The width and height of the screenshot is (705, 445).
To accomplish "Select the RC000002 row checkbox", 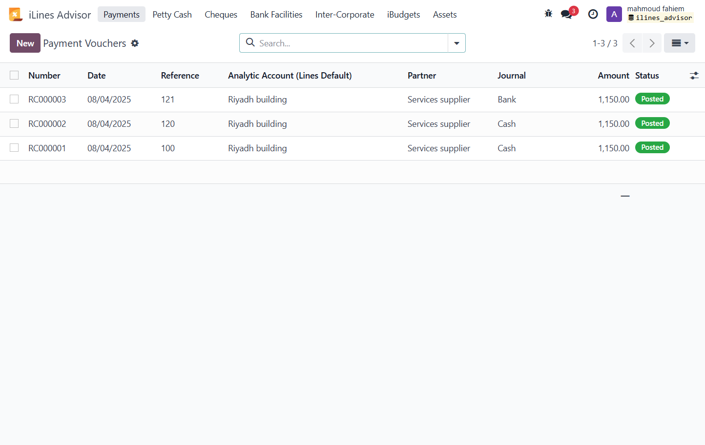I will tap(14, 123).
